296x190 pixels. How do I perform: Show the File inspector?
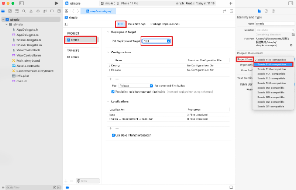[259, 11]
